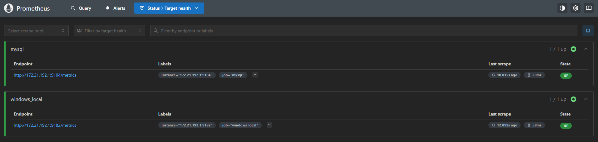Open the Alerts page
The image size is (598, 142).
click(115, 8)
